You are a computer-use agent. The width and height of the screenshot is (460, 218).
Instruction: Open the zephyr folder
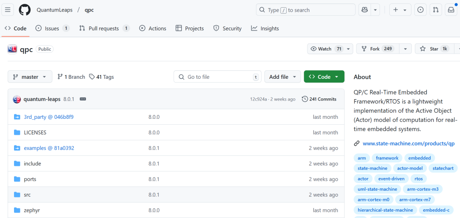(x=32, y=210)
